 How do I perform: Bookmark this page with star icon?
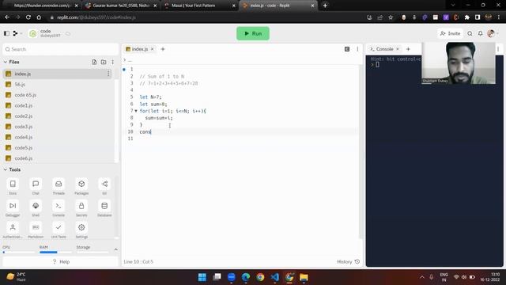coord(391,17)
